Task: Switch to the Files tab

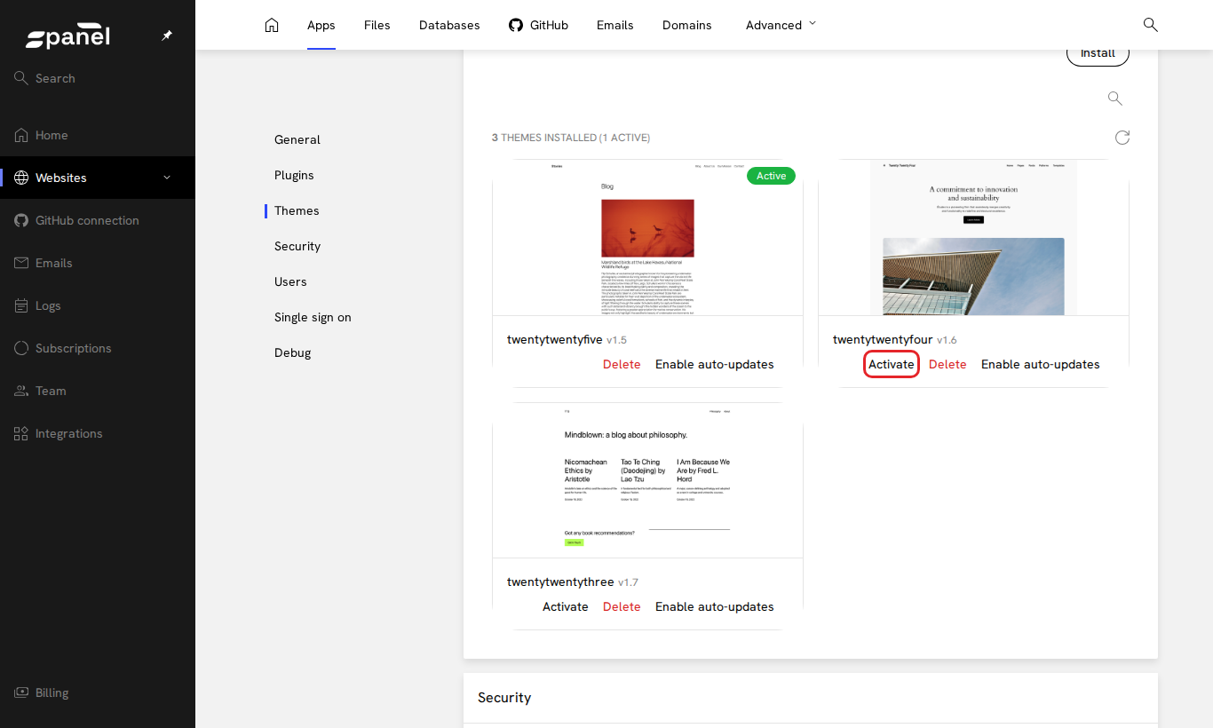Action: [377, 25]
